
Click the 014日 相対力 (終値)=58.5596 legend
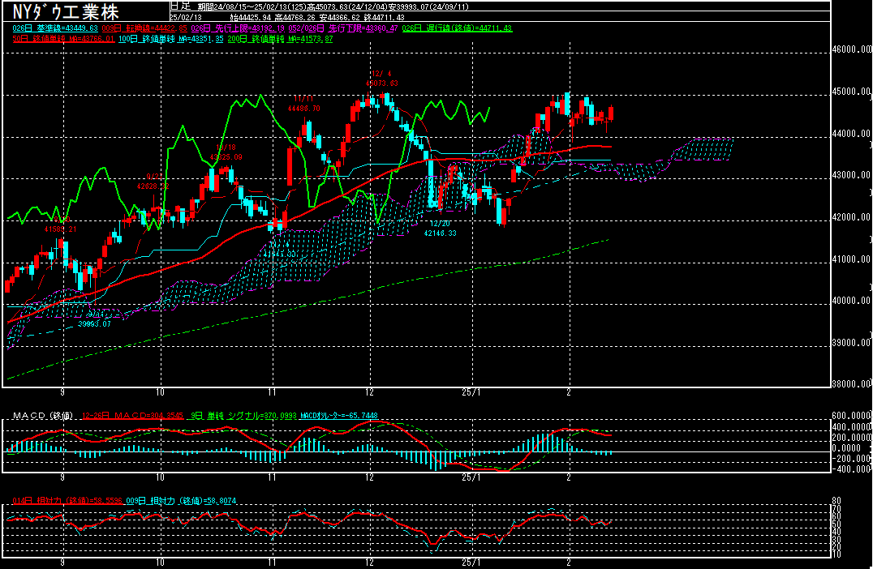[67, 501]
